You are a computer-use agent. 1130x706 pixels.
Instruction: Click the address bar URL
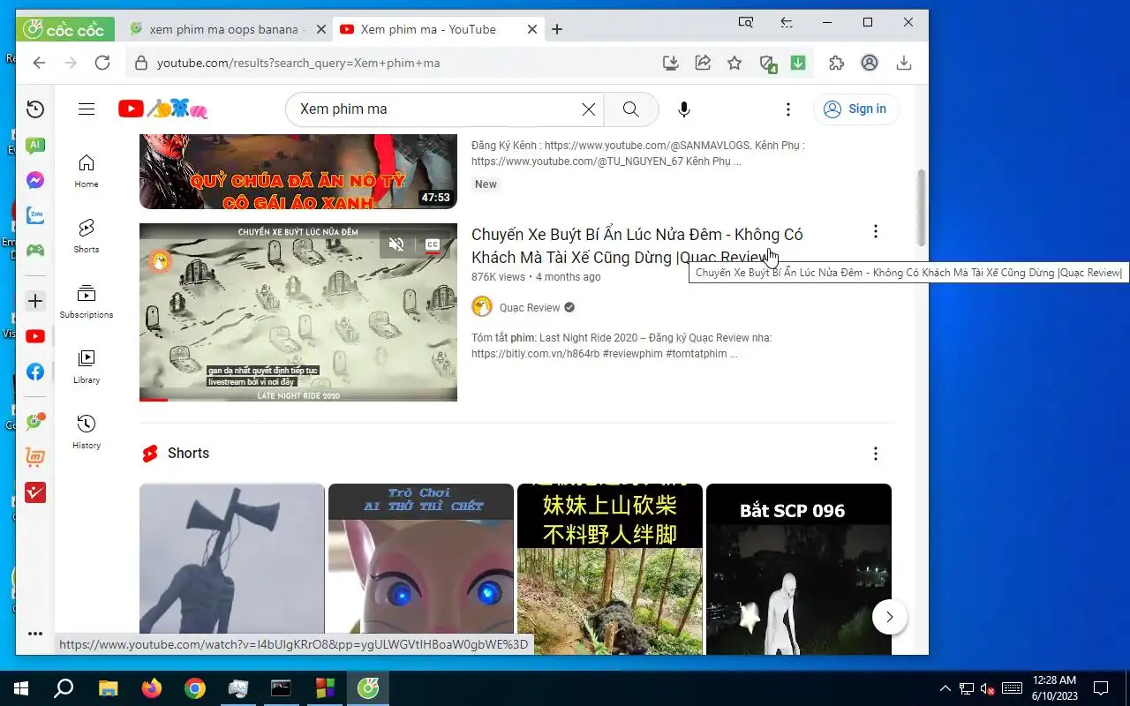pyautogui.click(x=298, y=63)
